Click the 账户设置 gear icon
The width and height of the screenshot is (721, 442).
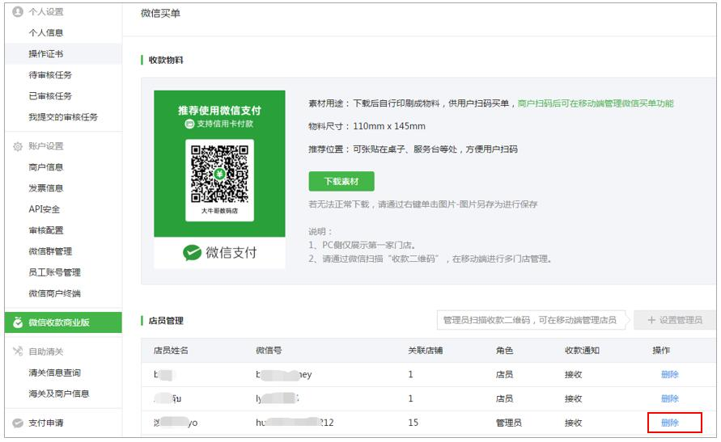tap(18, 146)
